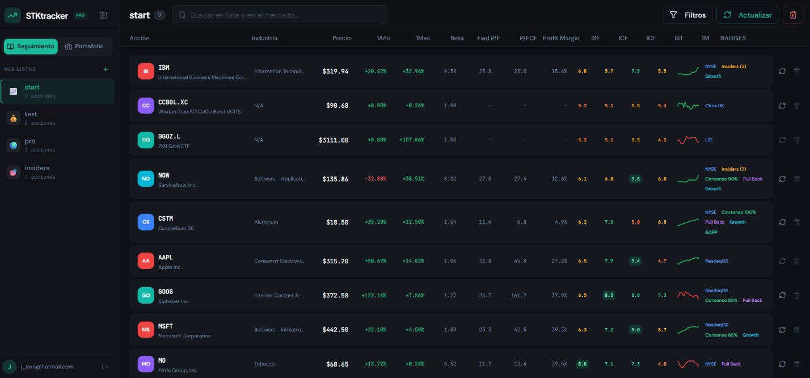Collapse the sidebar panel icon
This screenshot has height=378, width=810.
coord(103,15)
